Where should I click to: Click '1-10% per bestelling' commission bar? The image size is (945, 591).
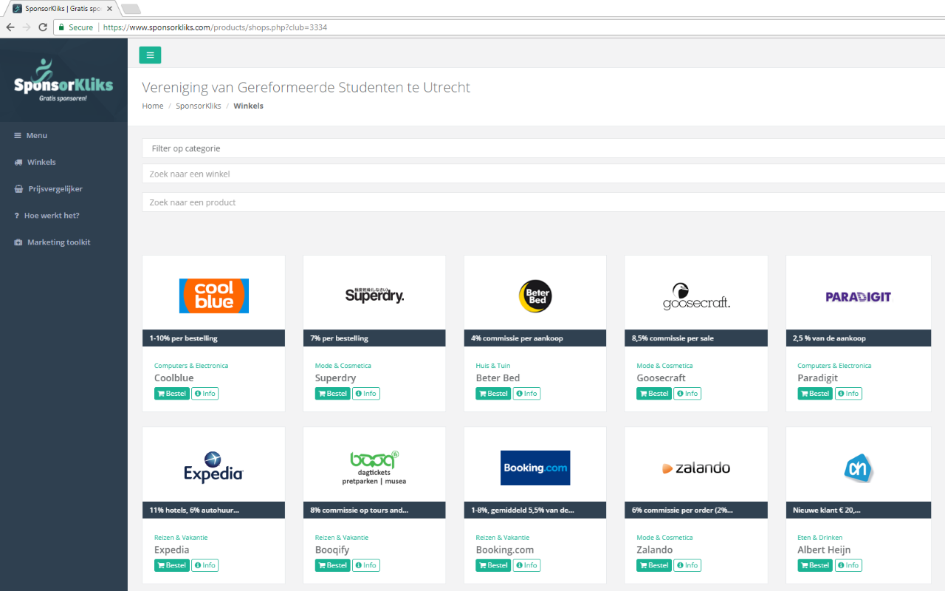(x=214, y=338)
